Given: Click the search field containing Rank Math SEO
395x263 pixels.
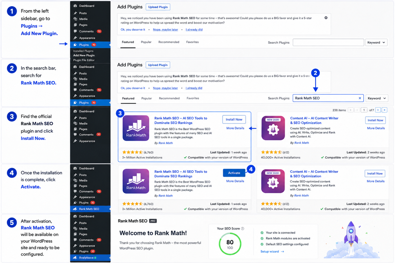Looking at the screenshot, I should 328,98.
